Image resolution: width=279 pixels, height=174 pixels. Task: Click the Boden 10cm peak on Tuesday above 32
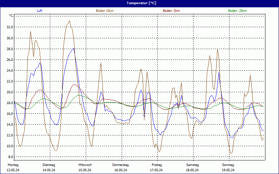[x=69, y=21]
